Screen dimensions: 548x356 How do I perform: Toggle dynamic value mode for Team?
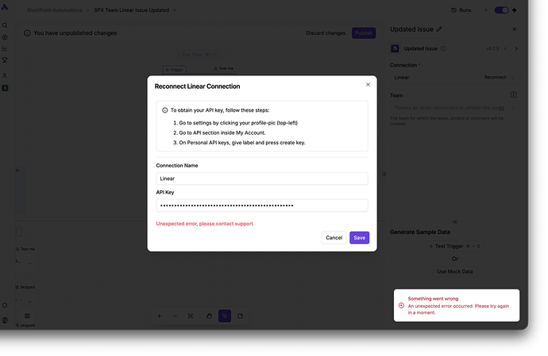[513, 95]
